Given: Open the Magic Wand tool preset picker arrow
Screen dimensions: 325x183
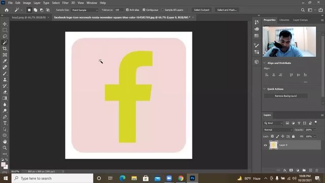Looking at the screenshot, I should (21, 10).
